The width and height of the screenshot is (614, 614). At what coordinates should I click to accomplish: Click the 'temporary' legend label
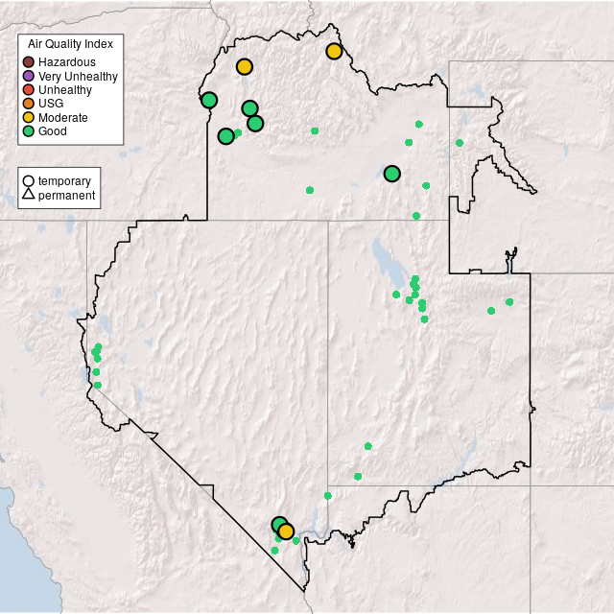click(x=64, y=180)
